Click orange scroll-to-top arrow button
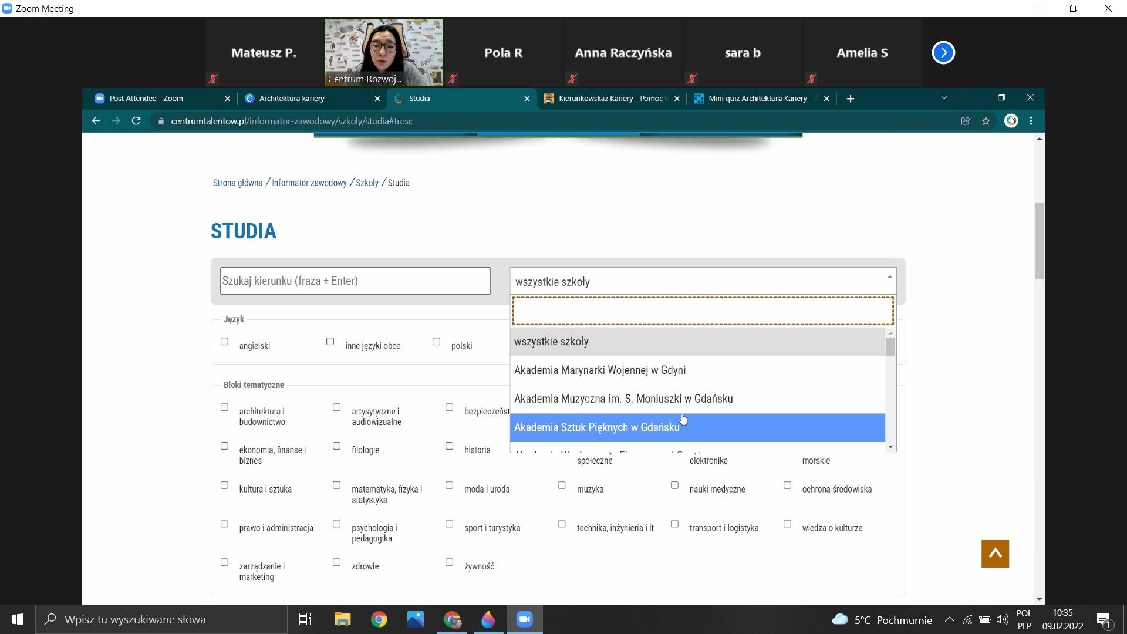Image resolution: width=1127 pixels, height=634 pixels. (995, 554)
